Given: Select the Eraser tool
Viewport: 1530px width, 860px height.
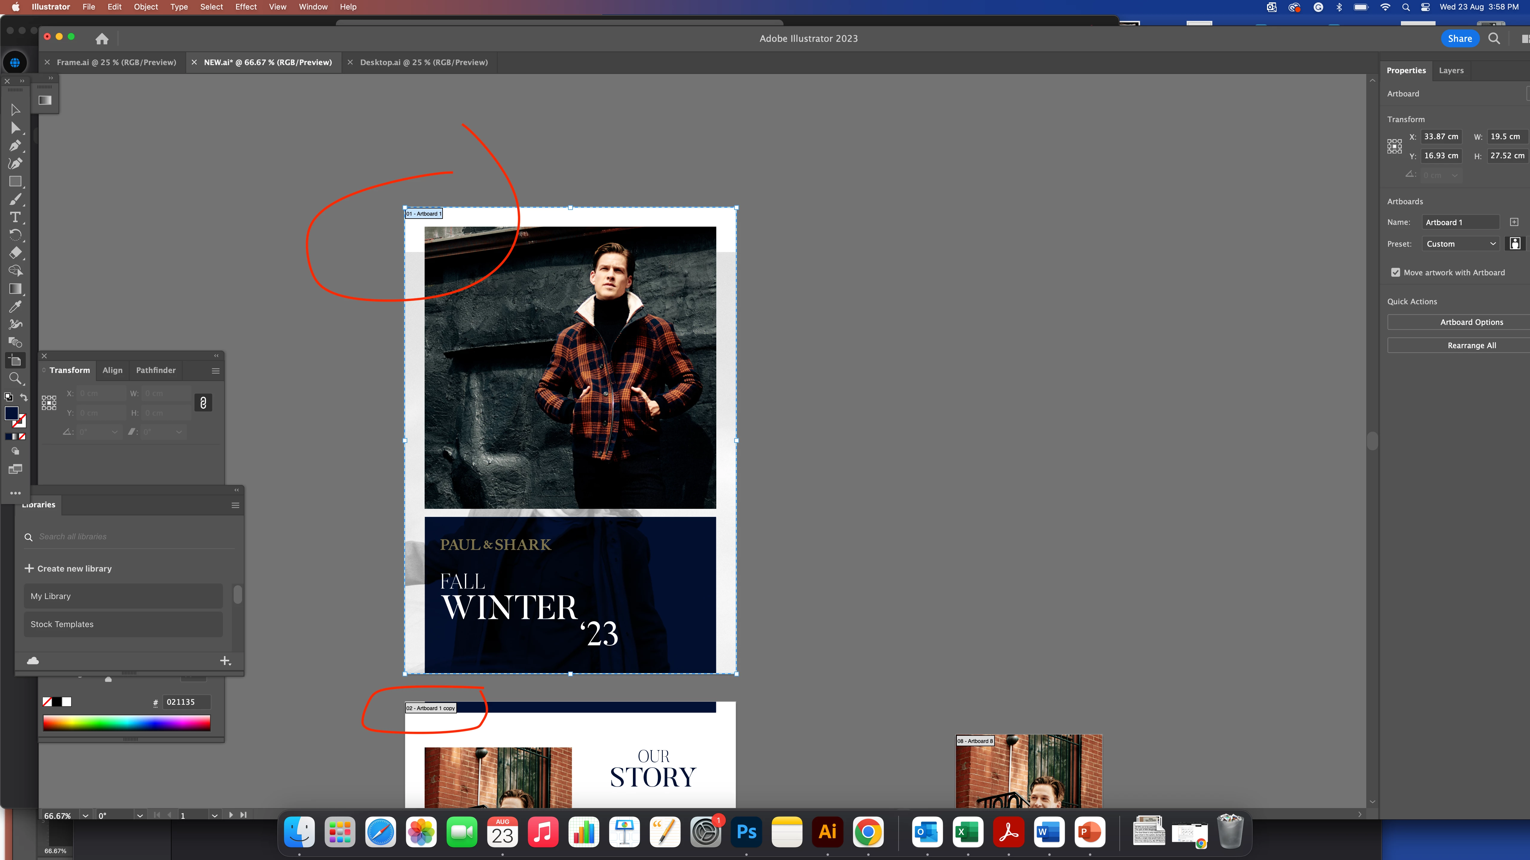Looking at the screenshot, I should click(x=16, y=253).
